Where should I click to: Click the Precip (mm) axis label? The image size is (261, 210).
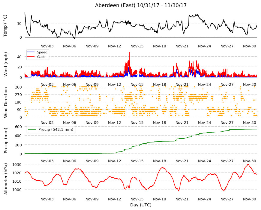(x=6, y=140)
